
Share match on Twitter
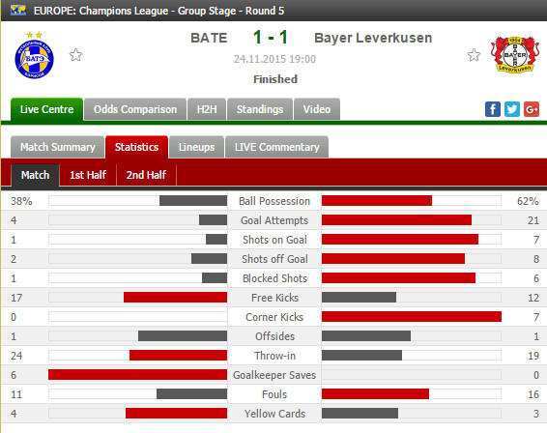point(512,109)
